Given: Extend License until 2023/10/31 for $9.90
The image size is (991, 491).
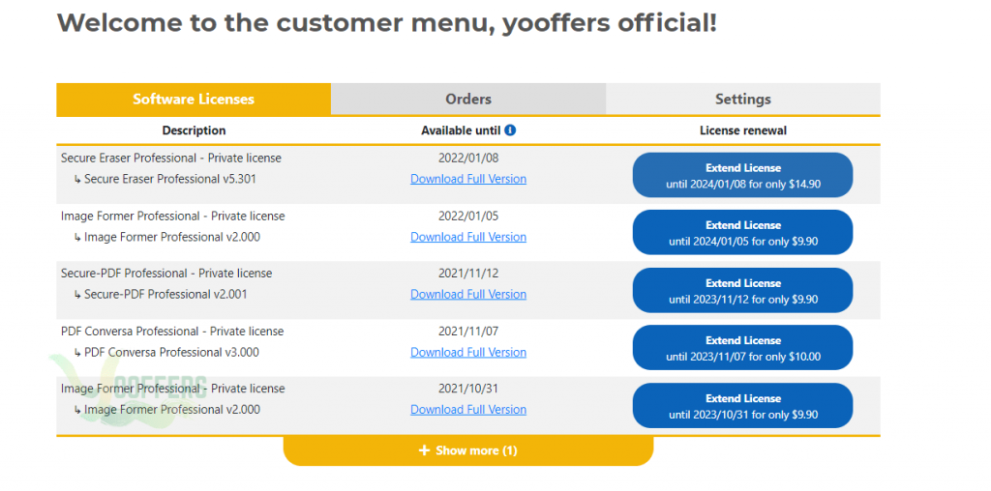Looking at the screenshot, I should [x=742, y=406].
